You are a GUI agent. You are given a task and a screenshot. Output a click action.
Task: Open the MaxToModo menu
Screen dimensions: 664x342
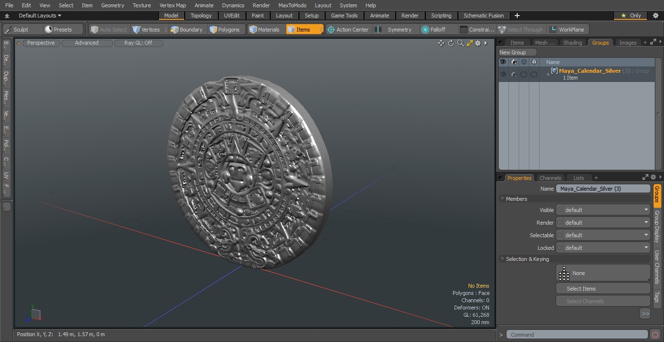tap(292, 5)
